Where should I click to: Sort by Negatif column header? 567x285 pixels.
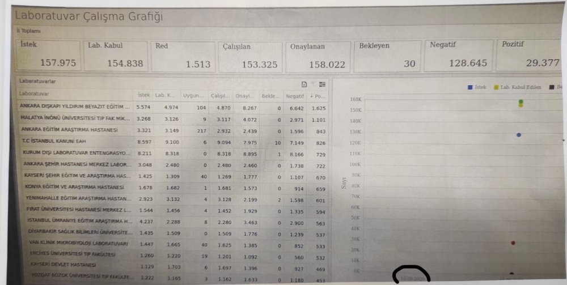tap(295, 96)
